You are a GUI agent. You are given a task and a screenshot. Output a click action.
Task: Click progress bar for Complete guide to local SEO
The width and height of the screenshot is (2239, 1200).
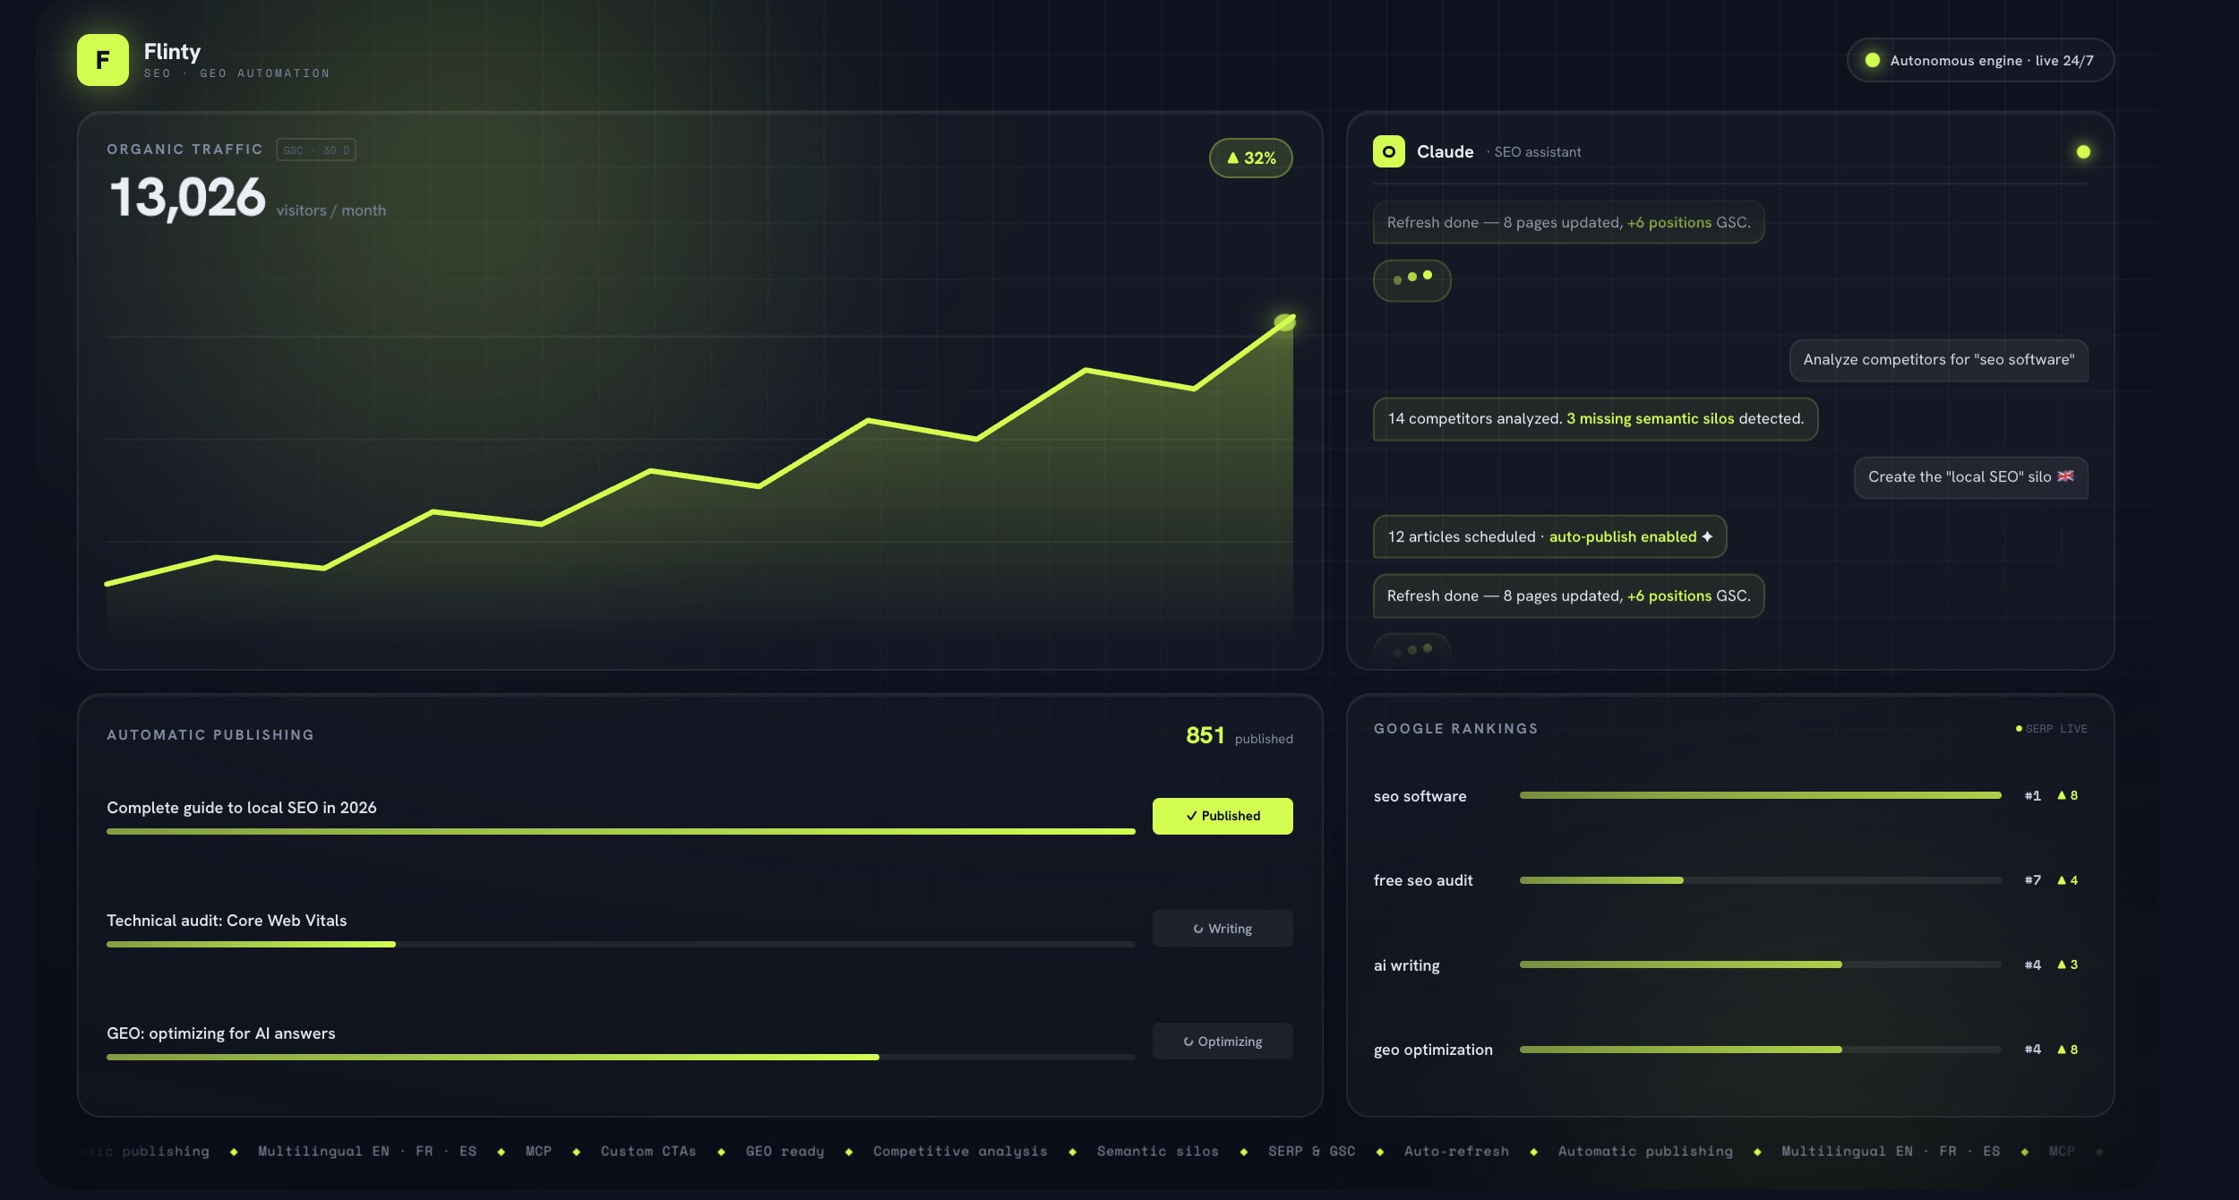621,832
